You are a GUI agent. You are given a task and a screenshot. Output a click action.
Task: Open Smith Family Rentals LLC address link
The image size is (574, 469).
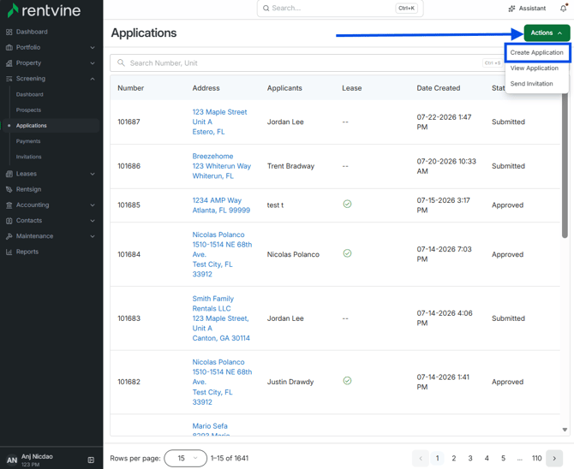click(x=221, y=318)
